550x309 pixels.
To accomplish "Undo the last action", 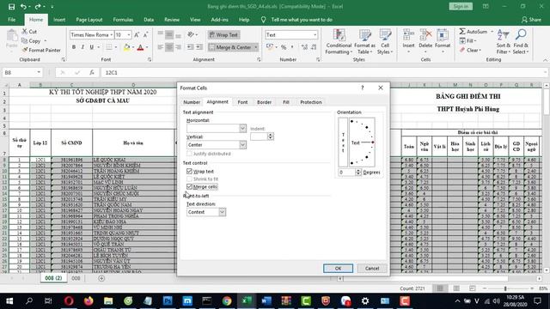I will click(23, 7).
